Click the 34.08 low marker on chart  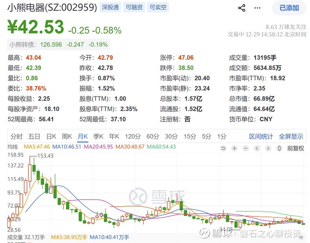coord(226,229)
